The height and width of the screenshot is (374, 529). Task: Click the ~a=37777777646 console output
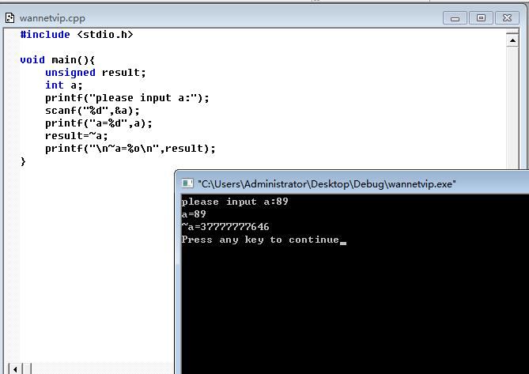(x=225, y=227)
